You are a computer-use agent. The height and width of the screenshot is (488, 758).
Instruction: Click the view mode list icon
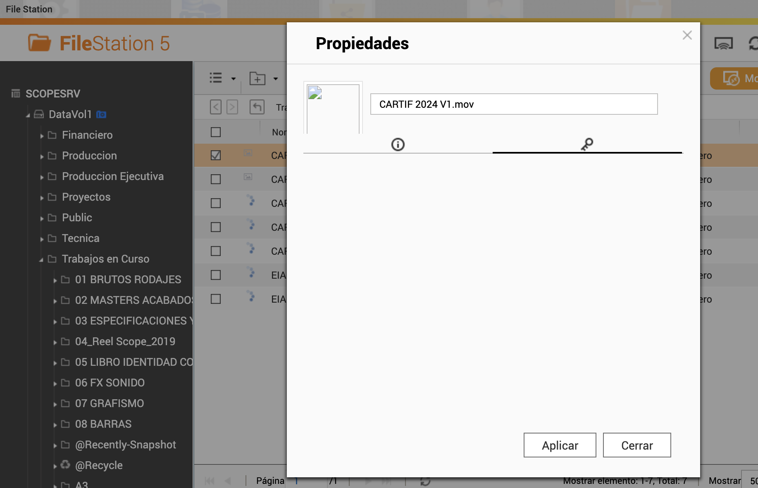tap(216, 78)
